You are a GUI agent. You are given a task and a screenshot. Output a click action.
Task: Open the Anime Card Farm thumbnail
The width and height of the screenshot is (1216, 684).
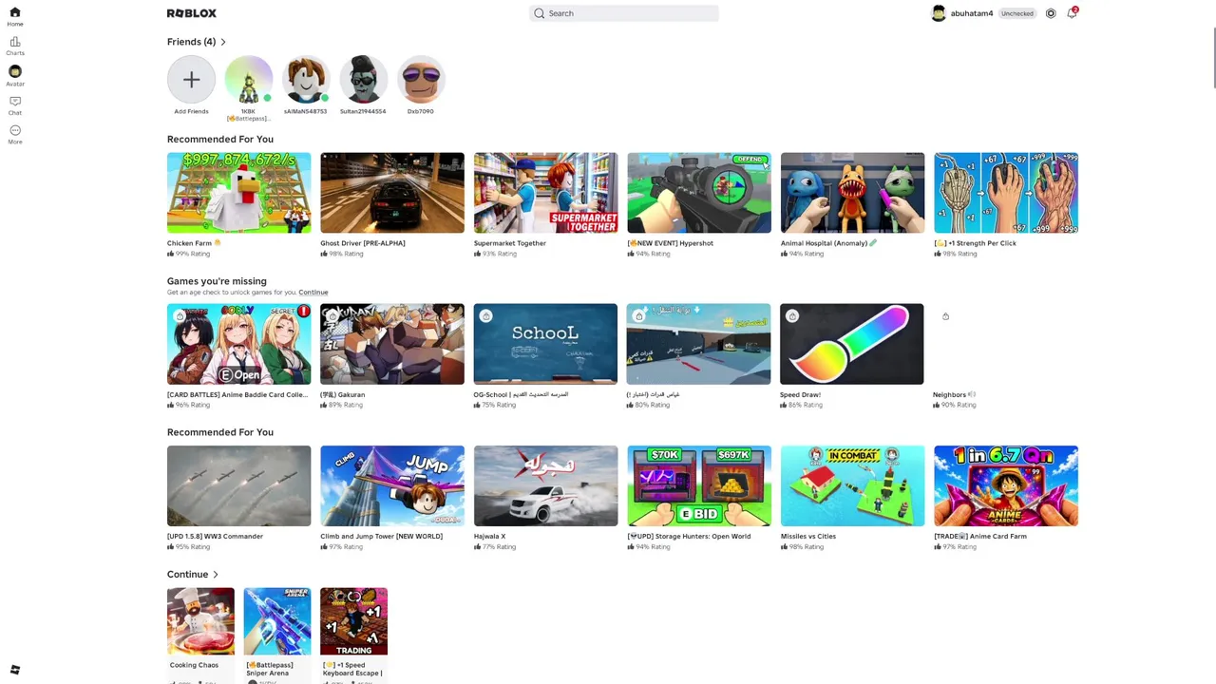tap(1006, 485)
